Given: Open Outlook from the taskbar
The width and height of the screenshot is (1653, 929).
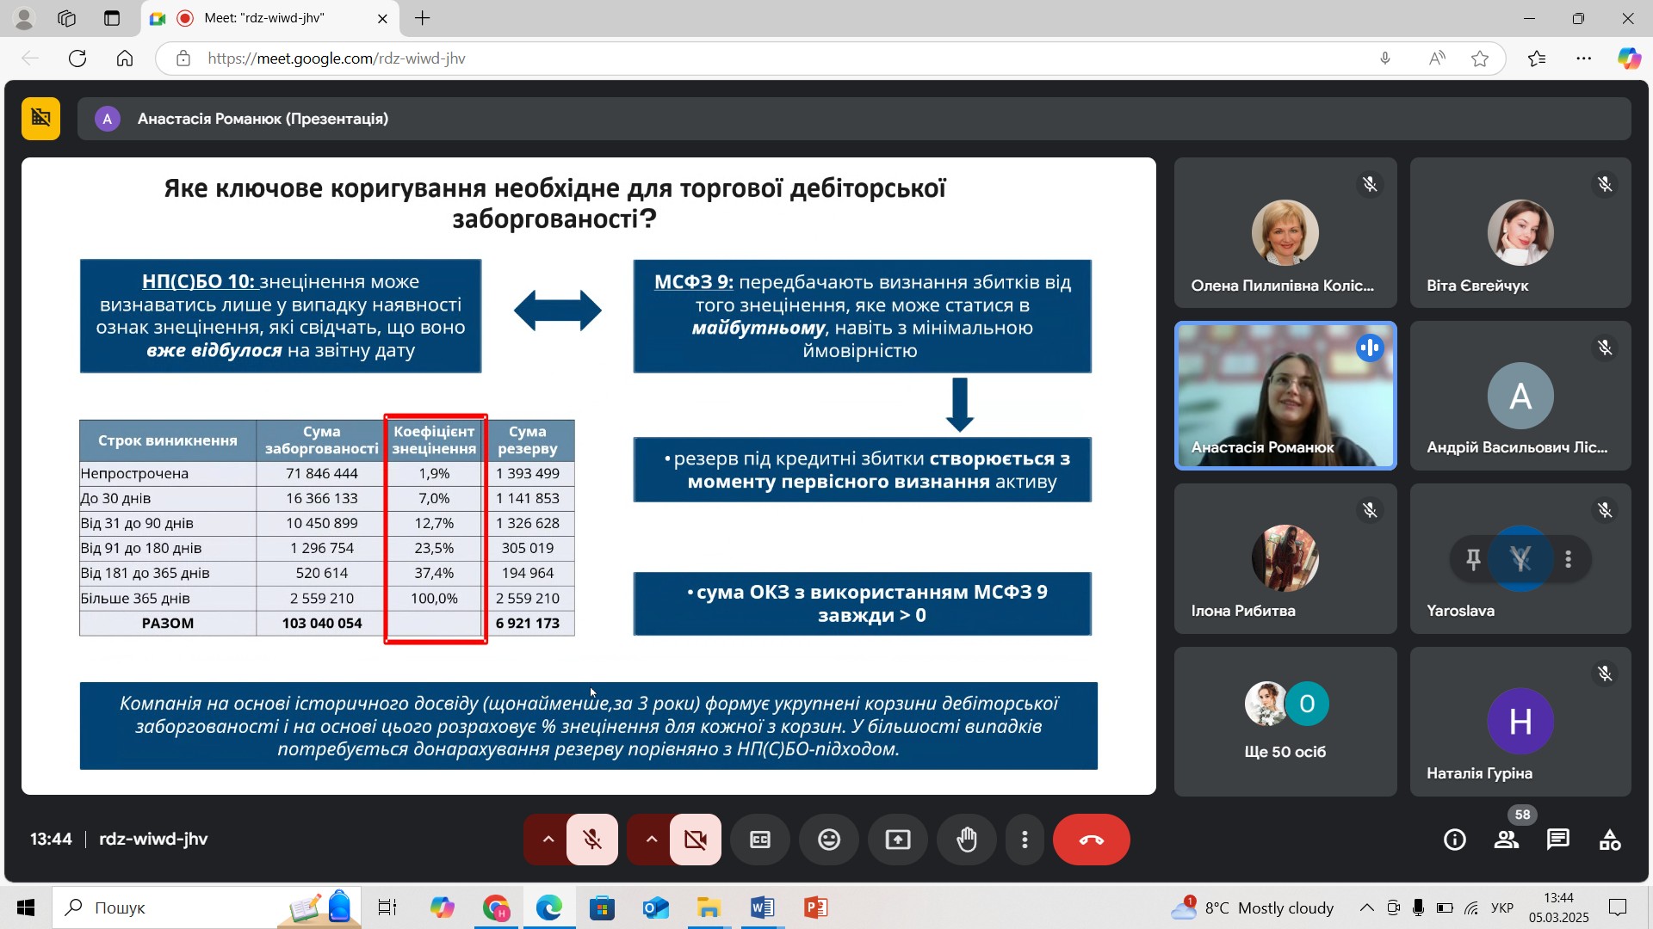Looking at the screenshot, I should pyautogui.click(x=655, y=907).
